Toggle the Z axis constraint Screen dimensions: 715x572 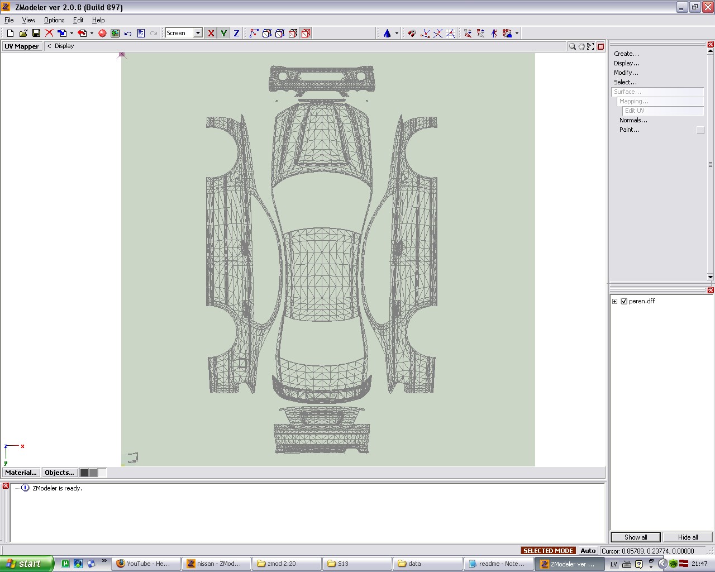click(236, 34)
